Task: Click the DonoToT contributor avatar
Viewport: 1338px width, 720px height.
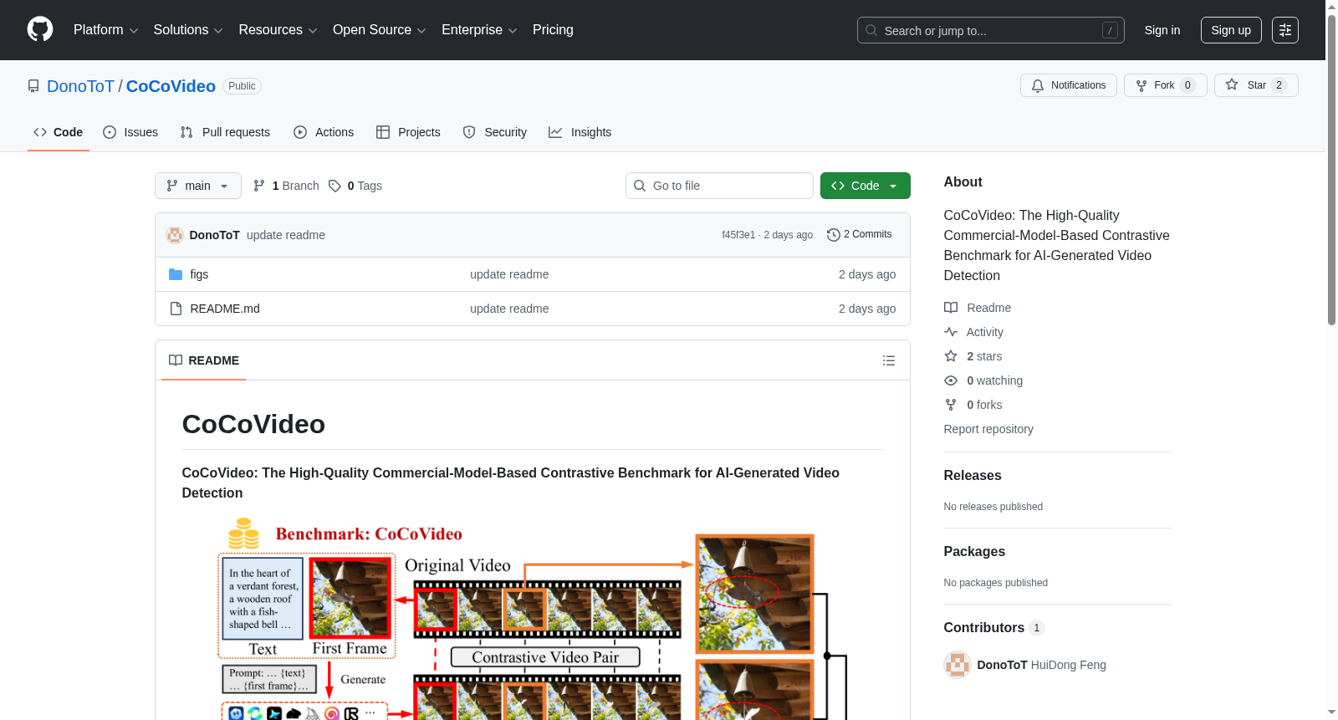Action: click(x=958, y=665)
